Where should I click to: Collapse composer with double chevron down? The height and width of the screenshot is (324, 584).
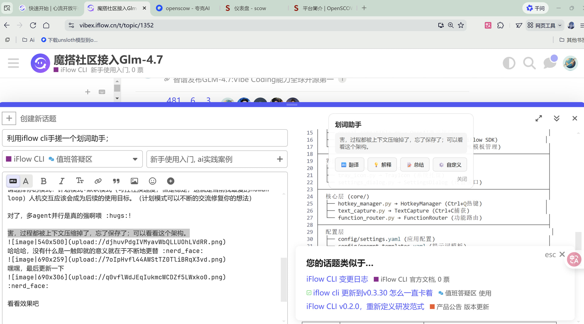point(557,118)
